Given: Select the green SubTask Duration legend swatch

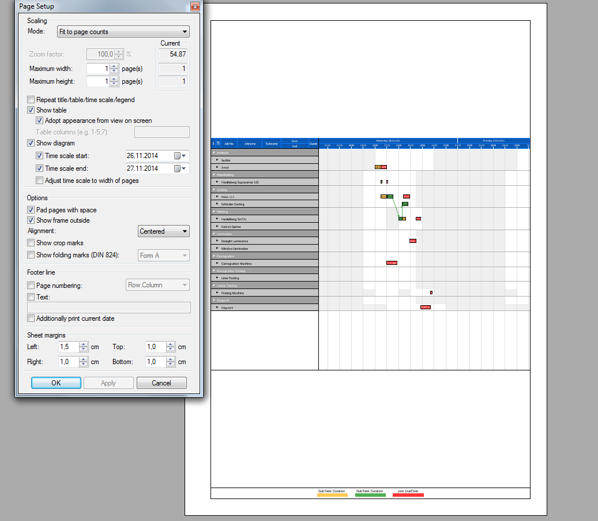Looking at the screenshot, I should (370, 494).
